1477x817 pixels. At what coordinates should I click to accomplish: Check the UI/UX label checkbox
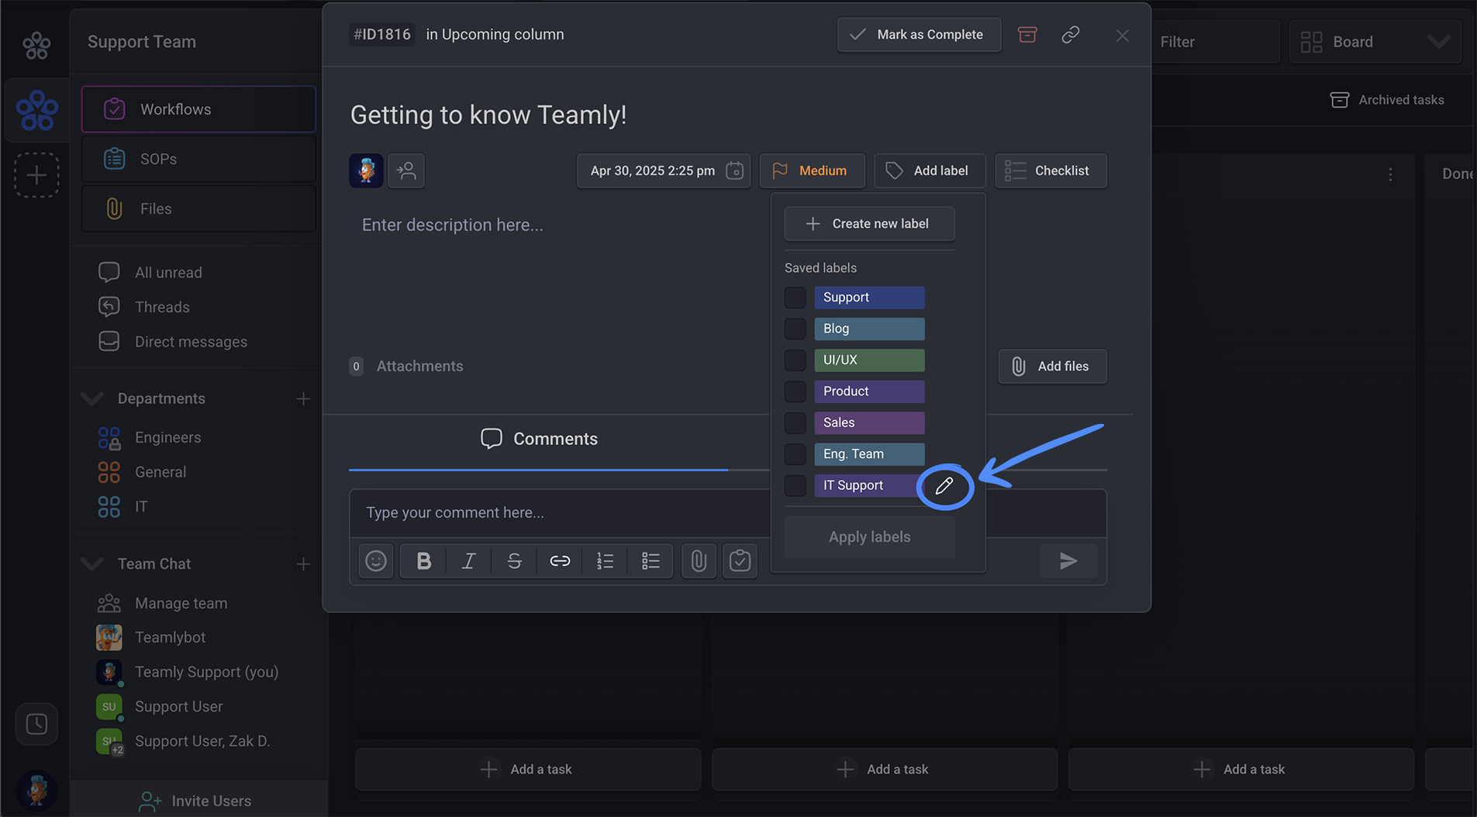(795, 360)
